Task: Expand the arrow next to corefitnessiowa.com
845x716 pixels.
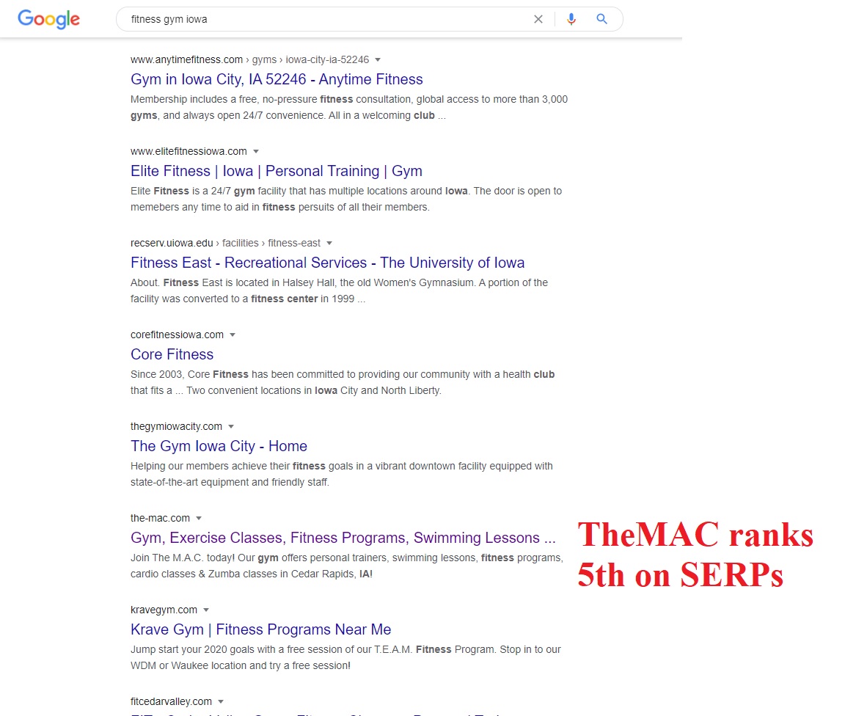Action: point(233,335)
